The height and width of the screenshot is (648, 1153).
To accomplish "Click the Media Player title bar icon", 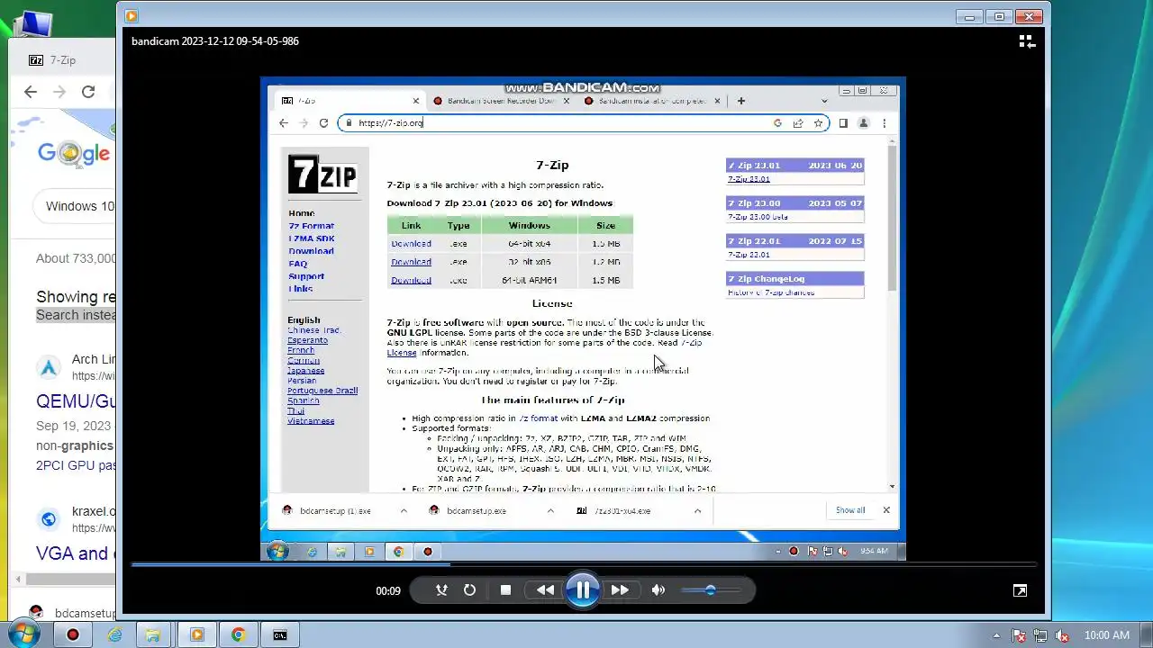I will click(x=132, y=15).
